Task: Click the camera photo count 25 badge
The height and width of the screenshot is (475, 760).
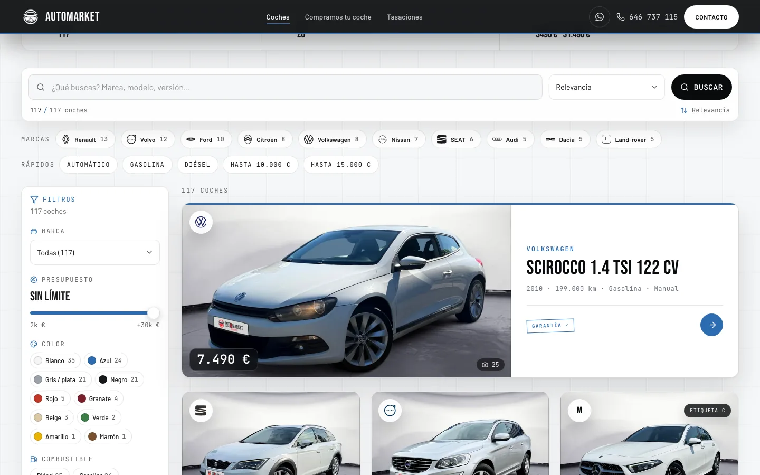Action: click(x=490, y=365)
